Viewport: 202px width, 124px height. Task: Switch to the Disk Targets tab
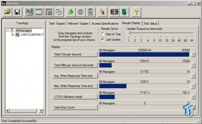click(x=57, y=23)
